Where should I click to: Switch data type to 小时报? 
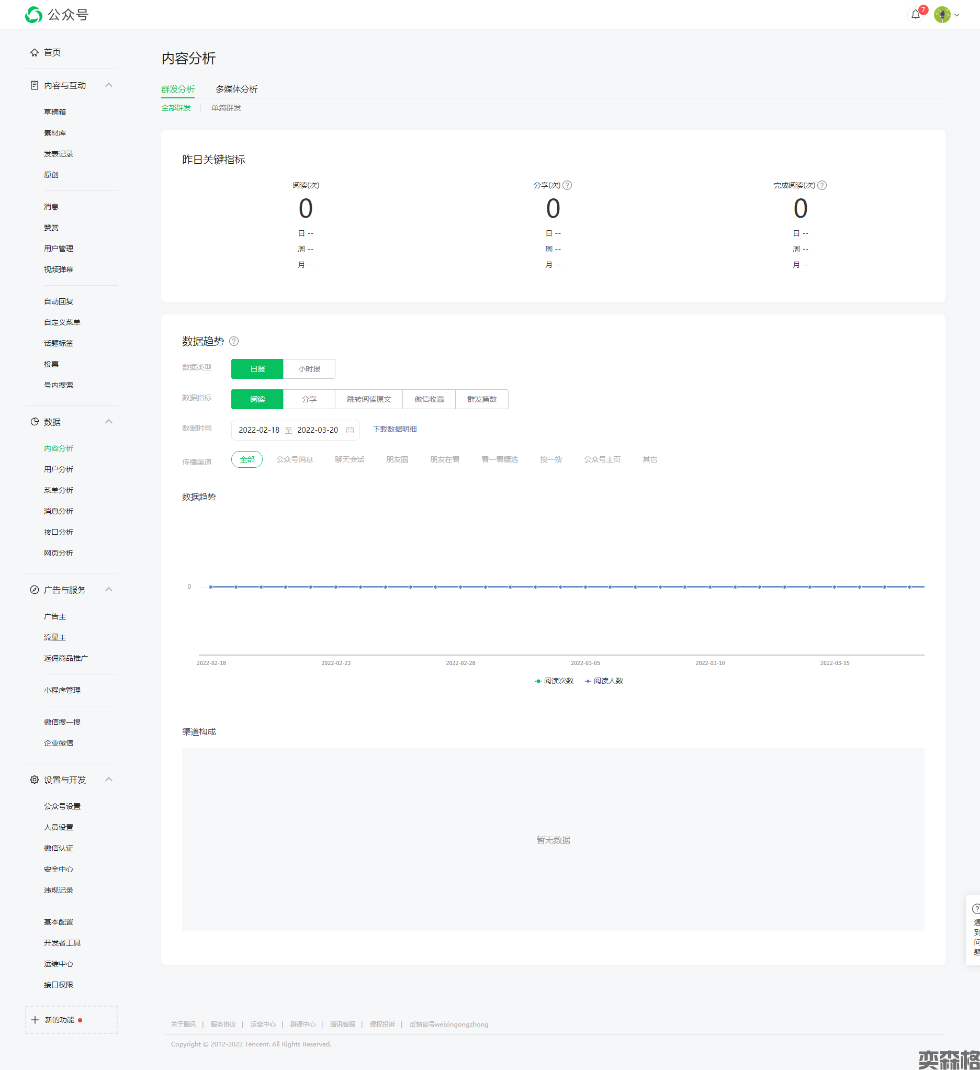pos(309,369)
